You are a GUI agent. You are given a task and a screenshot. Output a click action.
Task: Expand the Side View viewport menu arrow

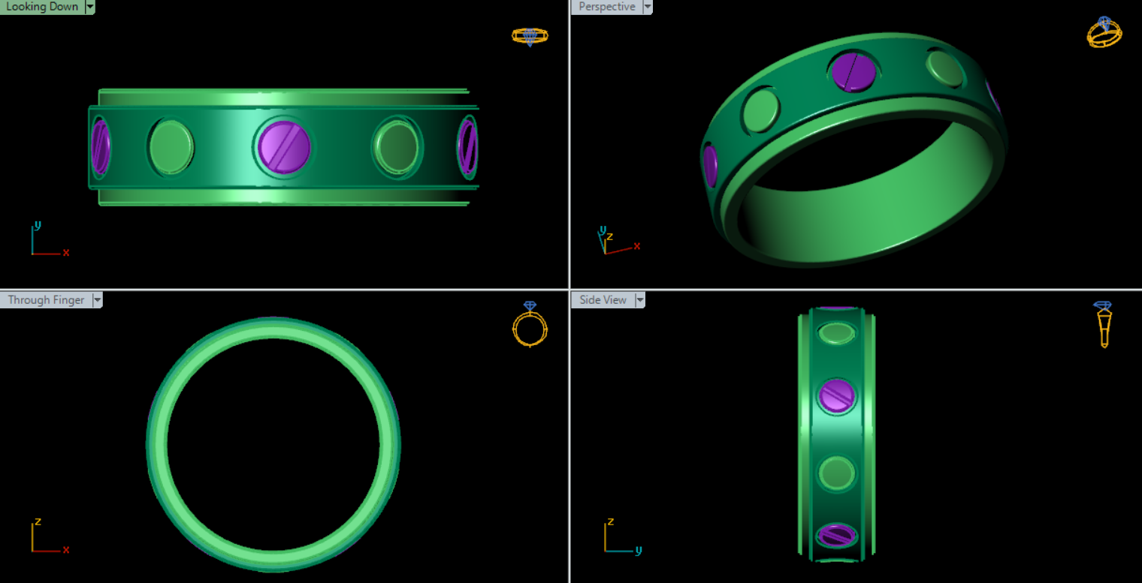click(x=640, y=299)
